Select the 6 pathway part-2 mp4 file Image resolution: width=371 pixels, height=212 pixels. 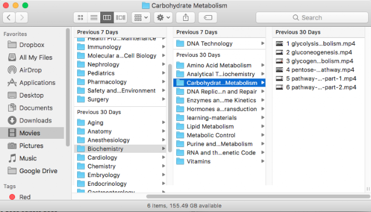318,87
